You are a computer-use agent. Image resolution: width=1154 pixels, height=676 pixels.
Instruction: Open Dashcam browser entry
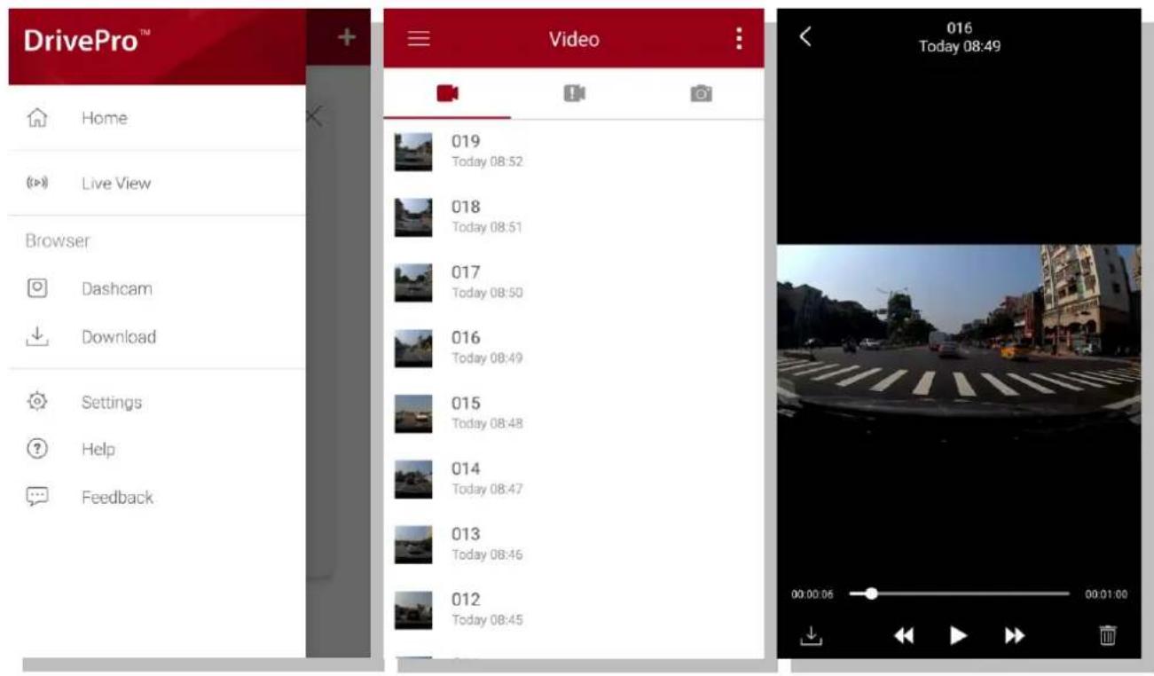(x=157, y=289)
